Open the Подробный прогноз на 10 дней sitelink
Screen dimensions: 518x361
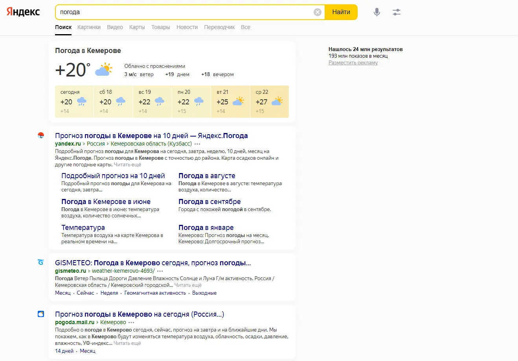pyautogui.click(x=113, y=176)
